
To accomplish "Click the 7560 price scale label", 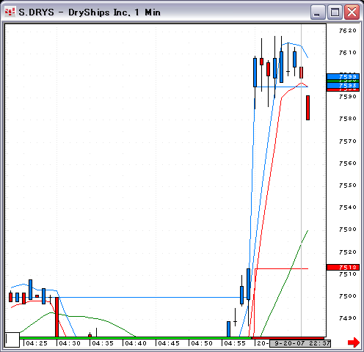I will tap(348, 164).
